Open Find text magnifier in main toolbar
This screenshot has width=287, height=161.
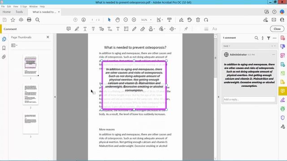pyautogui.click(x=38, y=20)
